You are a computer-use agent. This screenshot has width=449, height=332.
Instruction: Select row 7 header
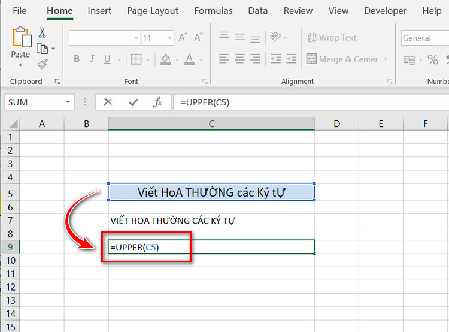click(x=10, y=221)
